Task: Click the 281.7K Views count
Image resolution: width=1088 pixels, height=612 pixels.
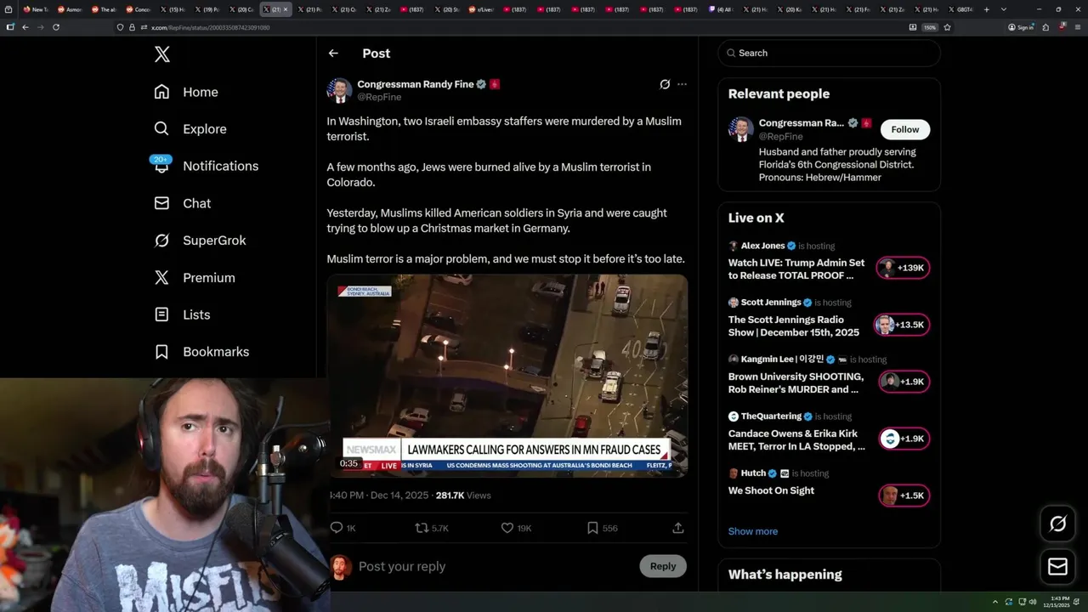Action: [x=463, y=496]
